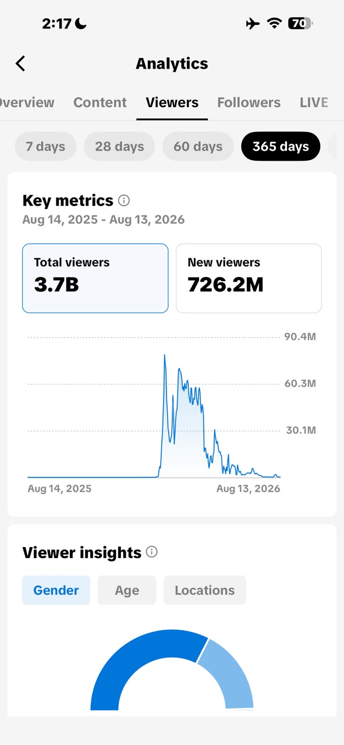
Task: Open Key metrics info icon
Action: click(124, 201)
